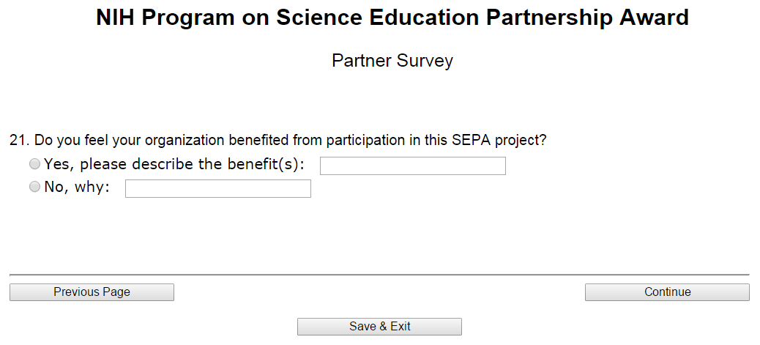
Task: Click the NIH Program page heading
Action: pos(392,18)
